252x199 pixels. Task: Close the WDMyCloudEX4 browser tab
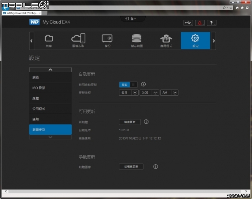click(39, 13)
